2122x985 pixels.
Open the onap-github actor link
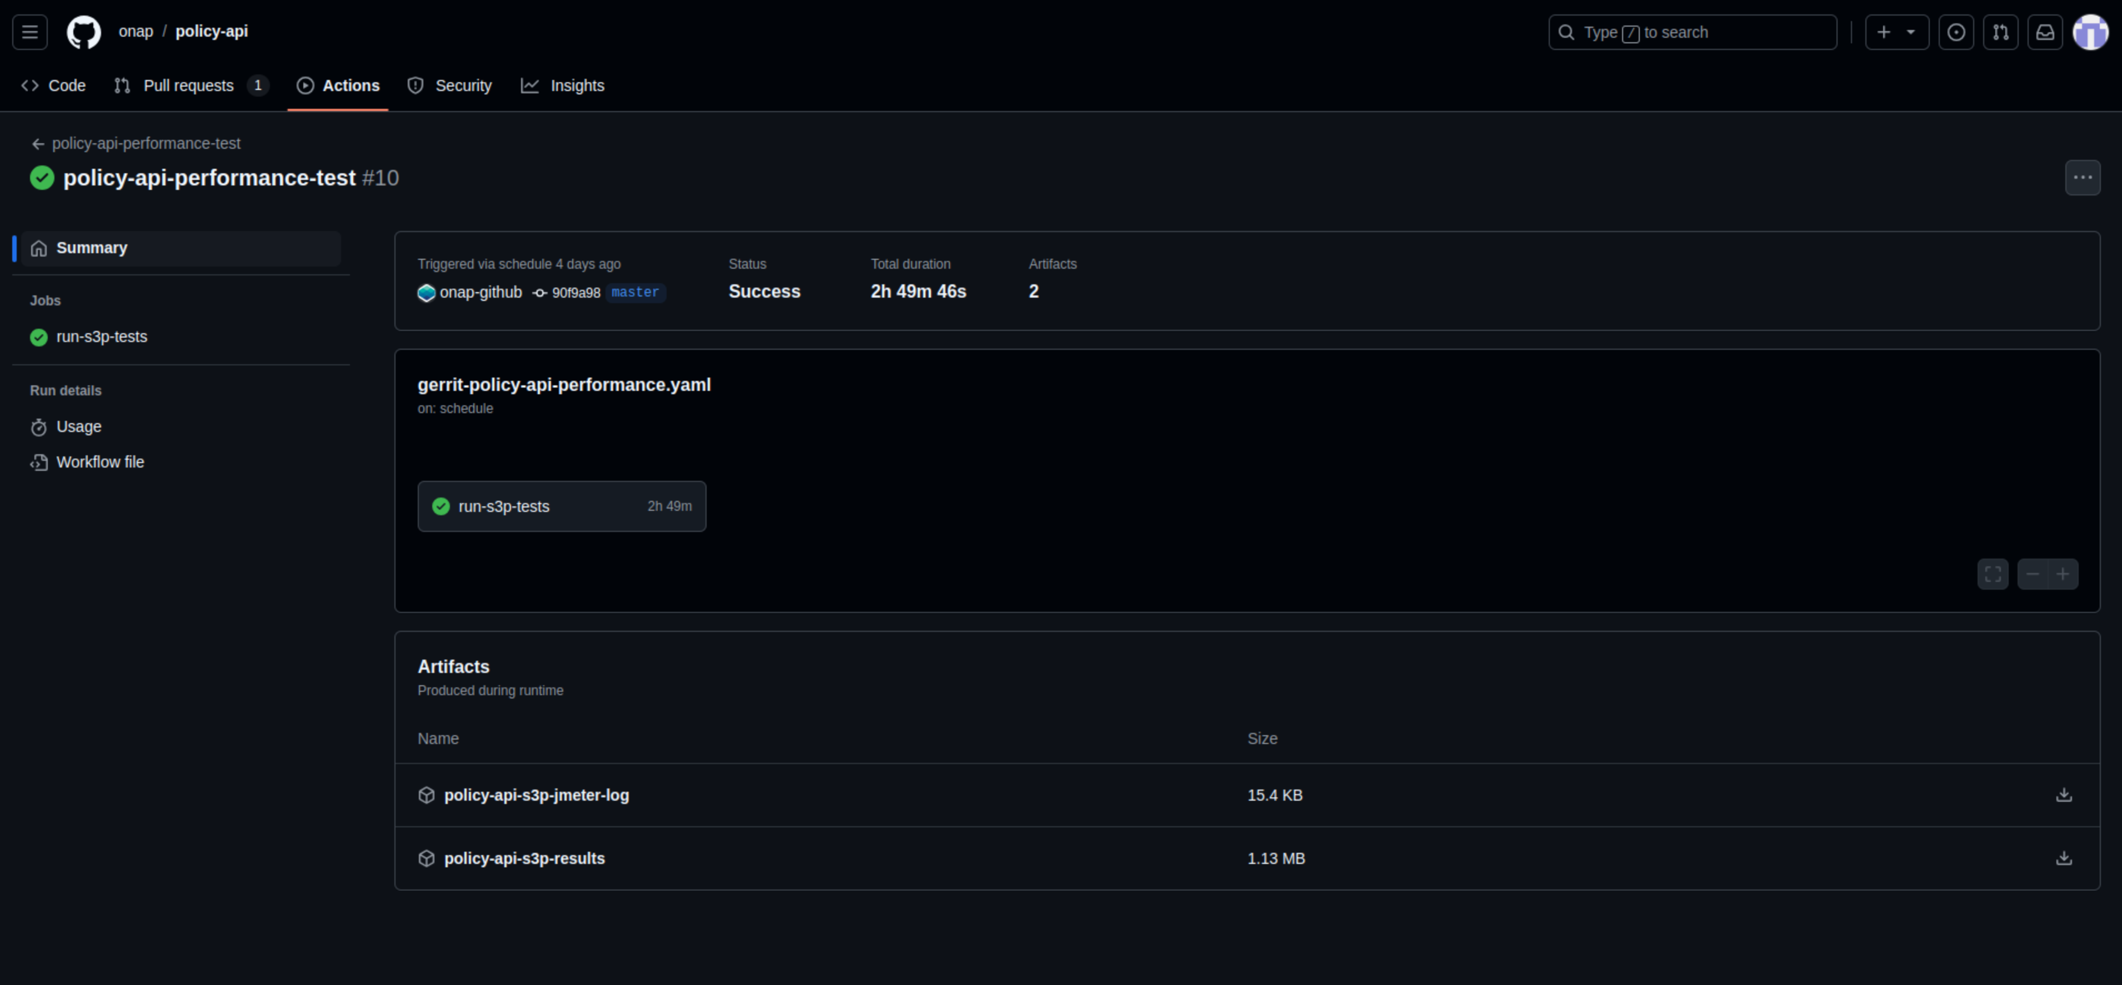(x=481, y=293)
